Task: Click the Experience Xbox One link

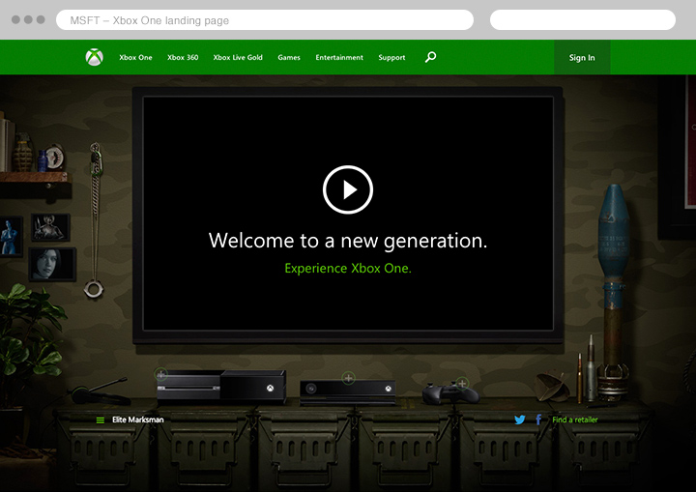Action: [x=348, y=268]
